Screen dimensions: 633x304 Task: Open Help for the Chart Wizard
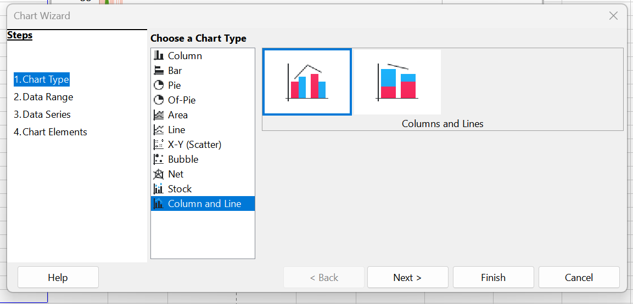(x=58, y=278)
